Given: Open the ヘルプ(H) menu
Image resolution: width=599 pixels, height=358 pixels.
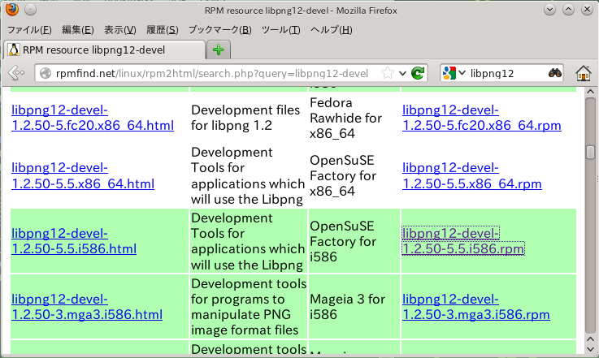Looking at the screenshot, I should [x=332, y=30].
